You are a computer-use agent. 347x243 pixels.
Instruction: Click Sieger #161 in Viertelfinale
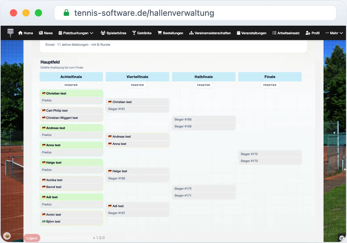pos(137,109)
